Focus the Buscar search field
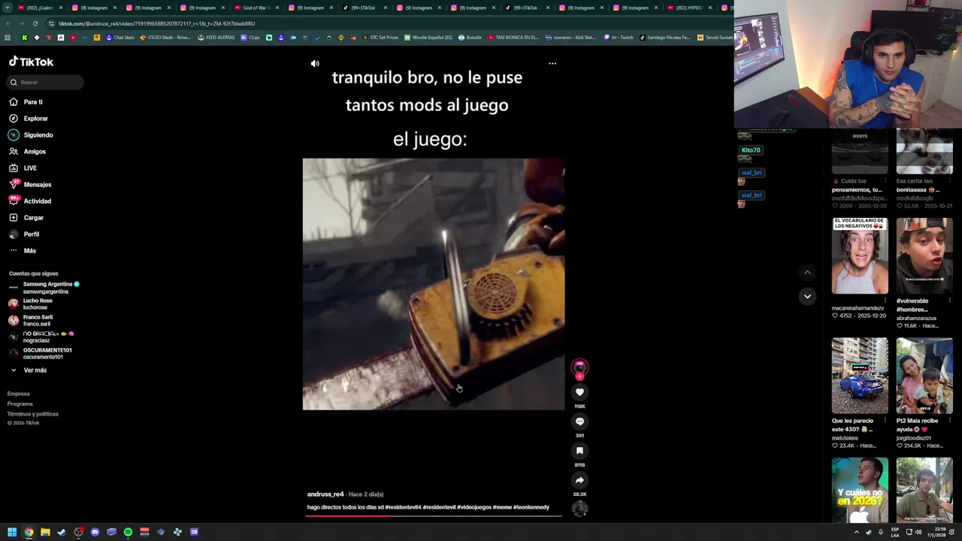 coord(45,82)
